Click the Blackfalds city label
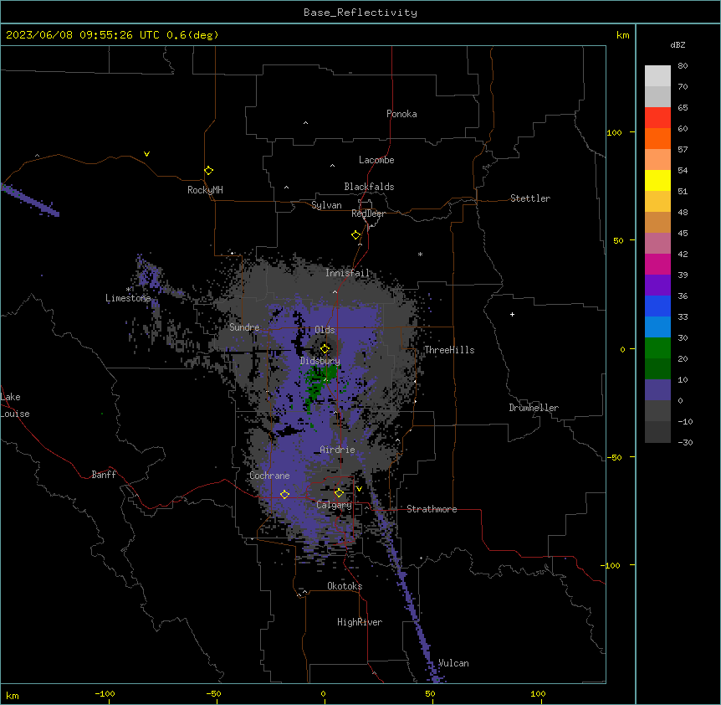The width and height of the screenshot is (721, 705). (369, 187)
